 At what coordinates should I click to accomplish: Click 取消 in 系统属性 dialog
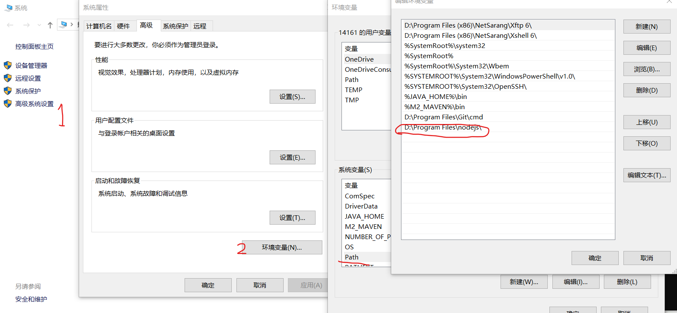[260, 285]
